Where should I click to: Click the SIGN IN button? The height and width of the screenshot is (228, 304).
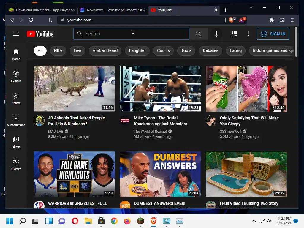pos(273,34)
